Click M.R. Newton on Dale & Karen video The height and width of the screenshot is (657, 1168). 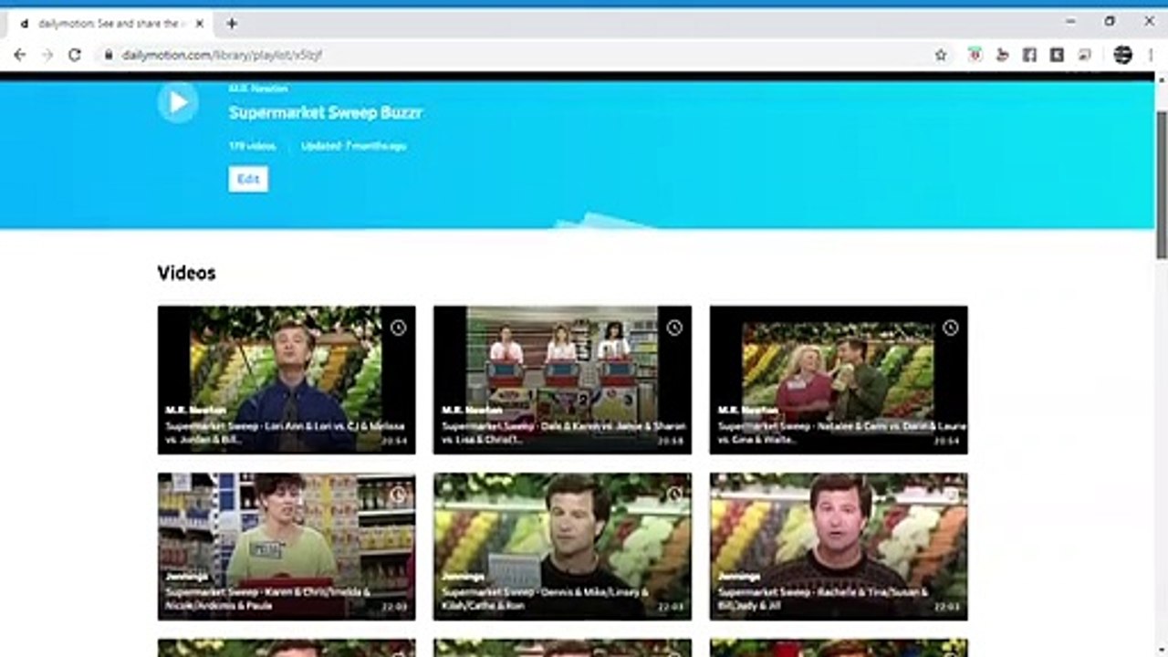pos(472,411)
